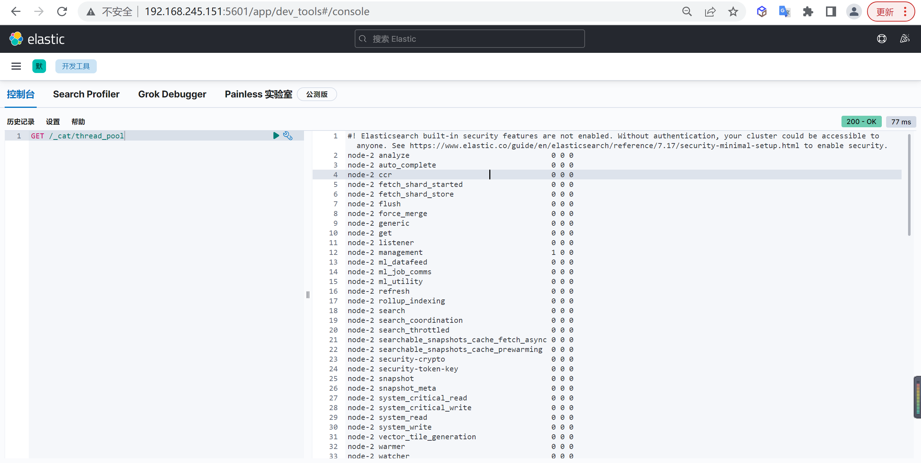Image resolution: width=921 pixels, height=463 pixels.
Task: Click the 开发工具 breadcrumb
Action: click(76, 66)
